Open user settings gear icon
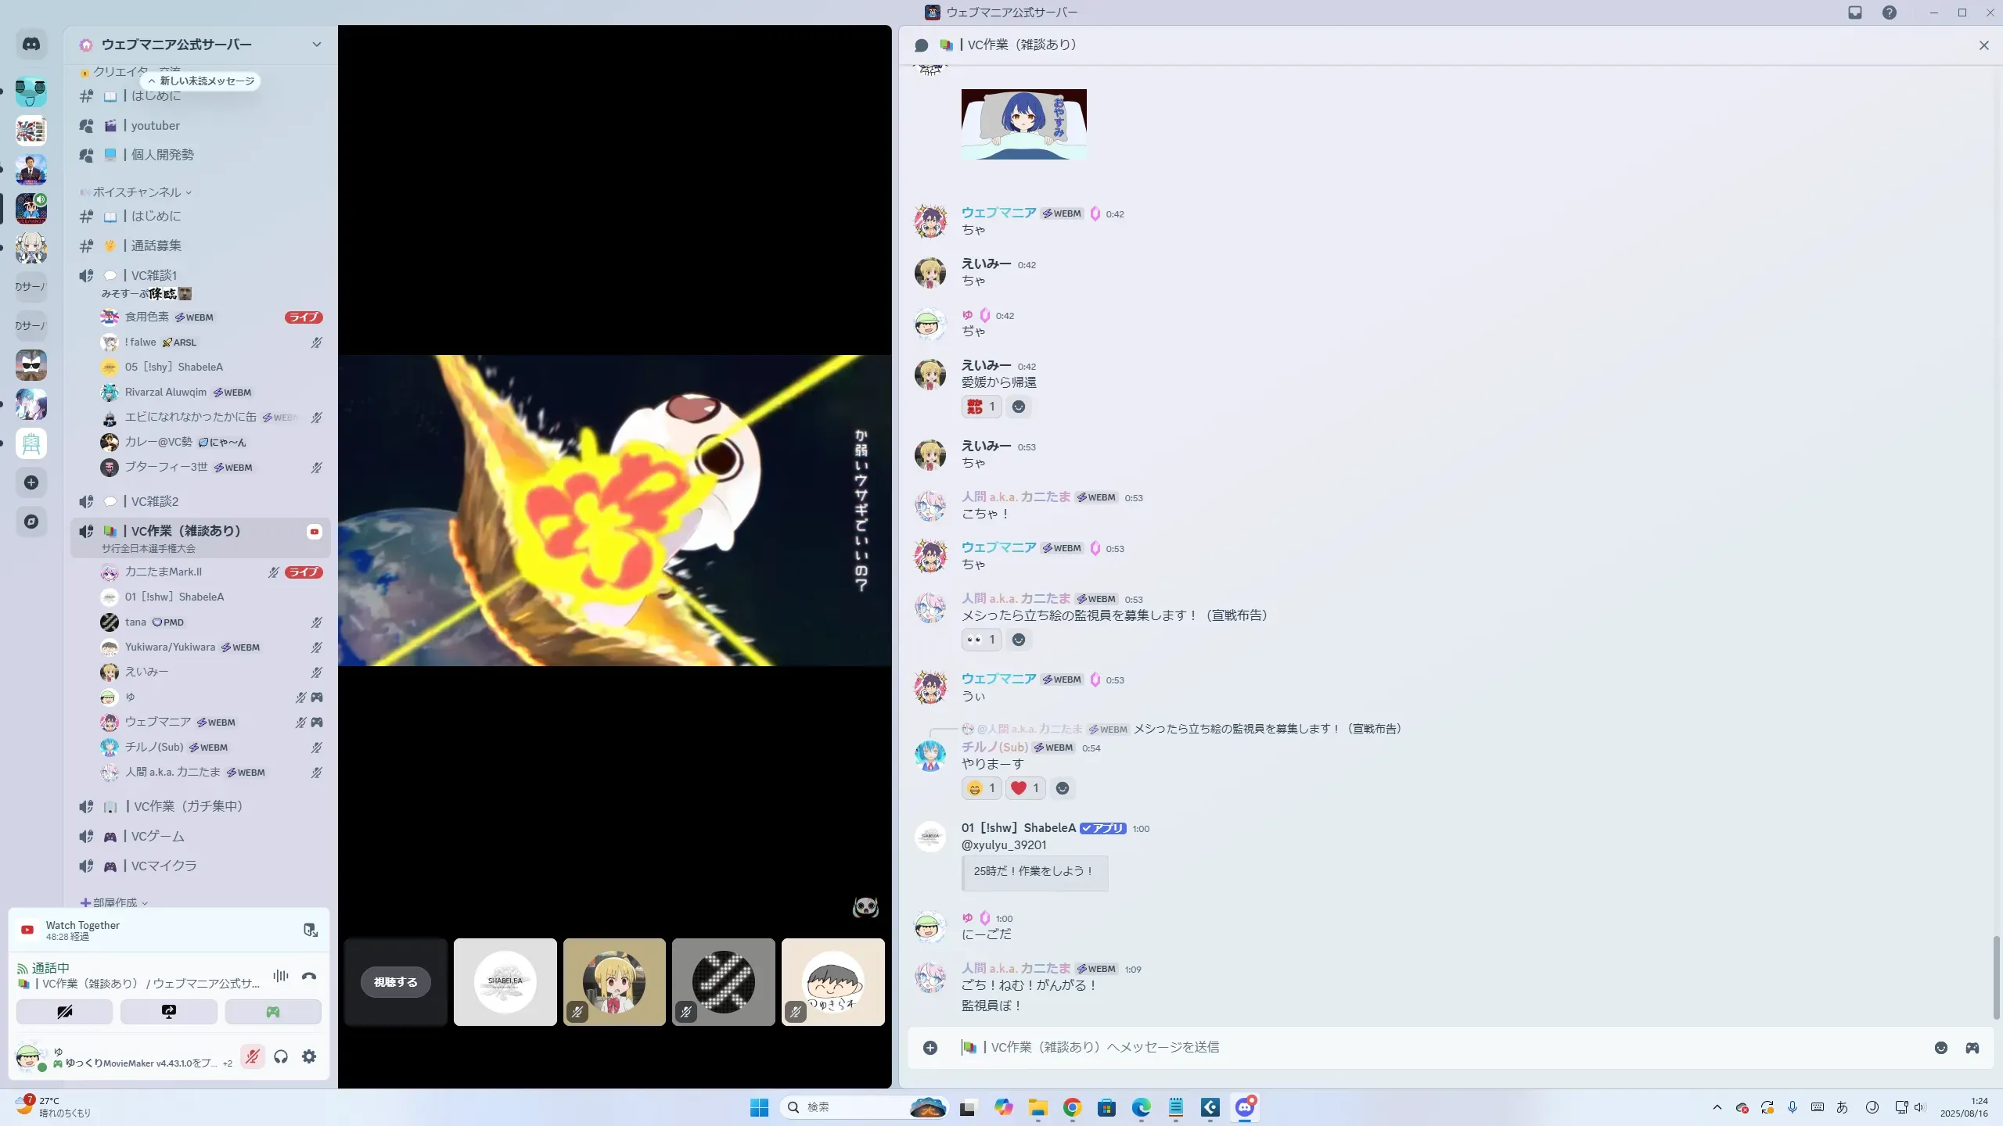 [309, 1056]
